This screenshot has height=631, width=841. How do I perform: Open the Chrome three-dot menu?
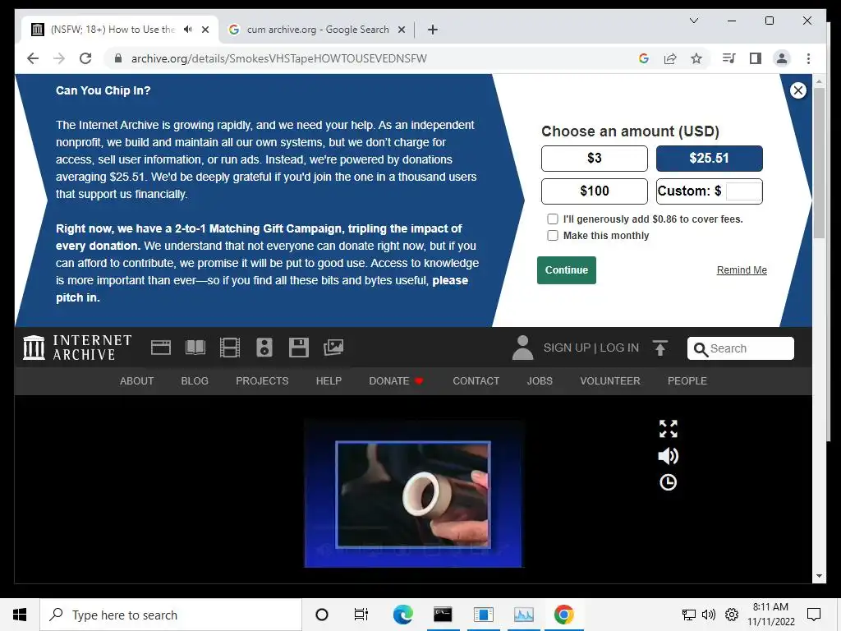pos(808,58)
